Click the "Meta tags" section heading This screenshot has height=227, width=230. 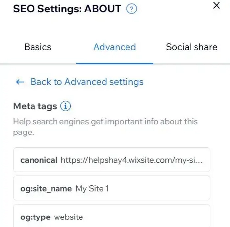coord(35,106)
